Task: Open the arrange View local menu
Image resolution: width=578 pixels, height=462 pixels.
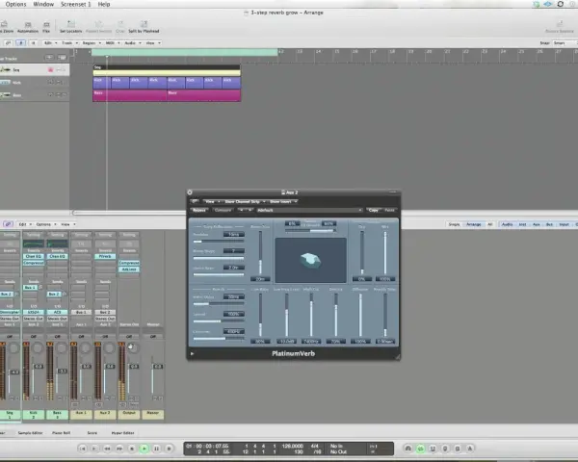Action: [x=153, y=43]
